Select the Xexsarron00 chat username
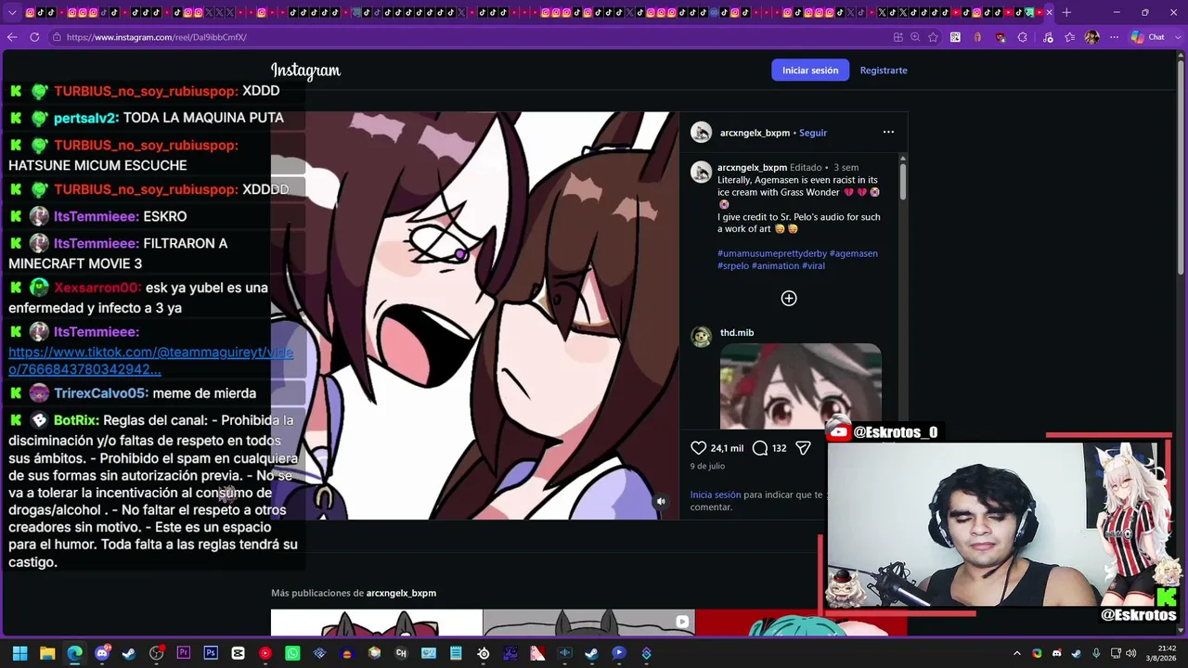Viewport: 1188px width, 668px height. click(x=97, y=288)
